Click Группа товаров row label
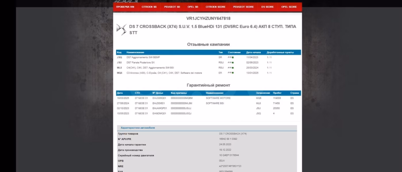Screen dimensions: 402x172 pyautogui.click(x=128, y=134)
